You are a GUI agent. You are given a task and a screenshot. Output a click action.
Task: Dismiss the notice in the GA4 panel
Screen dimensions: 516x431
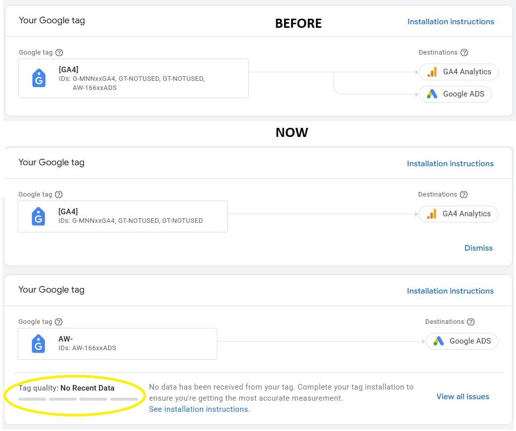click(x=478, y=248)
